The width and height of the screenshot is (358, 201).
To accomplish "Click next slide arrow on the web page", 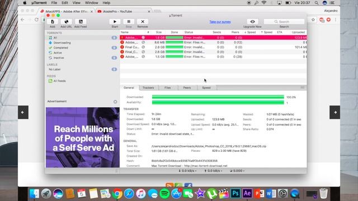I will [335, 112].
